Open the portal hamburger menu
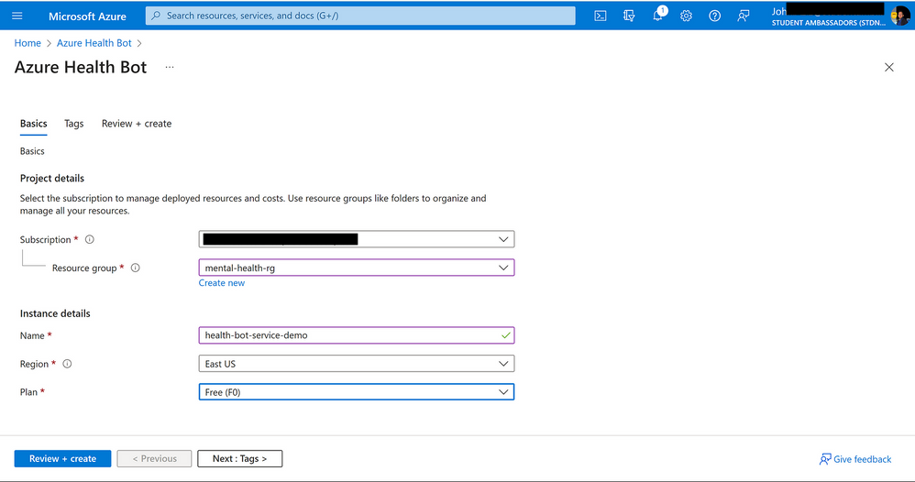Viewport: 915px width, 482px height. pos(17,16)
